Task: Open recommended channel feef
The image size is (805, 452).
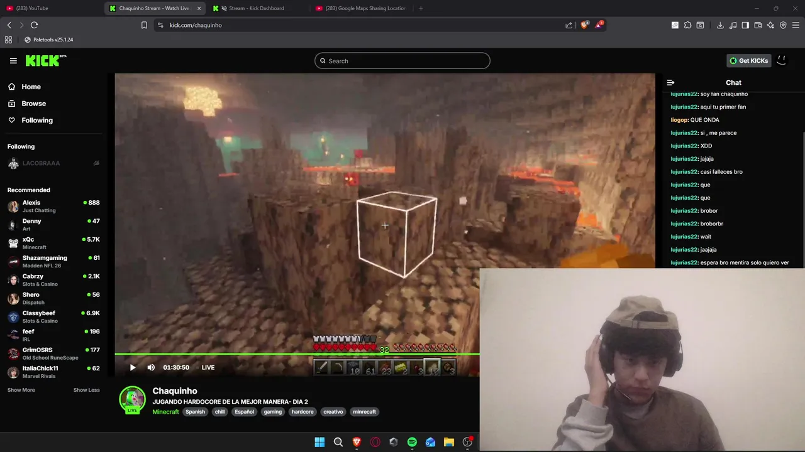Action: 53,335
